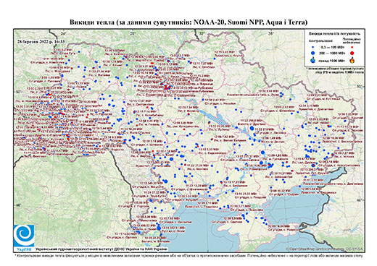Viewport: 377px width, 266px height.
Task: Click the legend title heading
Action: point(335,33)
